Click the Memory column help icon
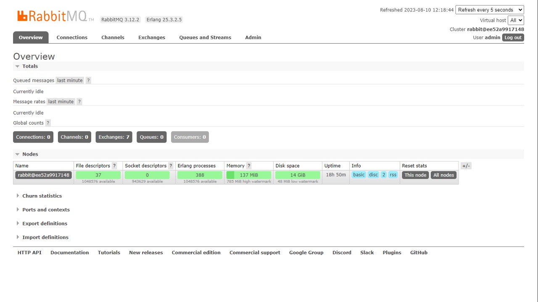Screen dimensions: 538x302 [249, 166]
